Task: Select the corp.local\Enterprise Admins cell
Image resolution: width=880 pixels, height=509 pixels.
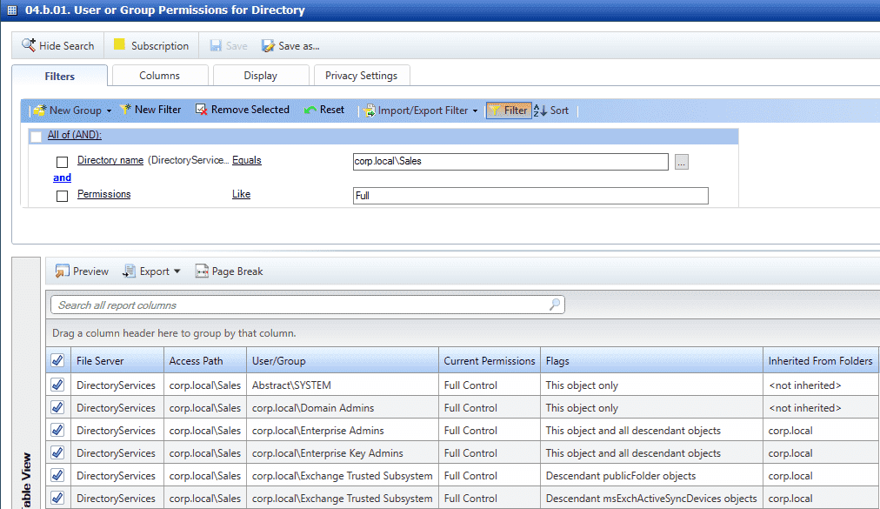Action: pos(343,431)
